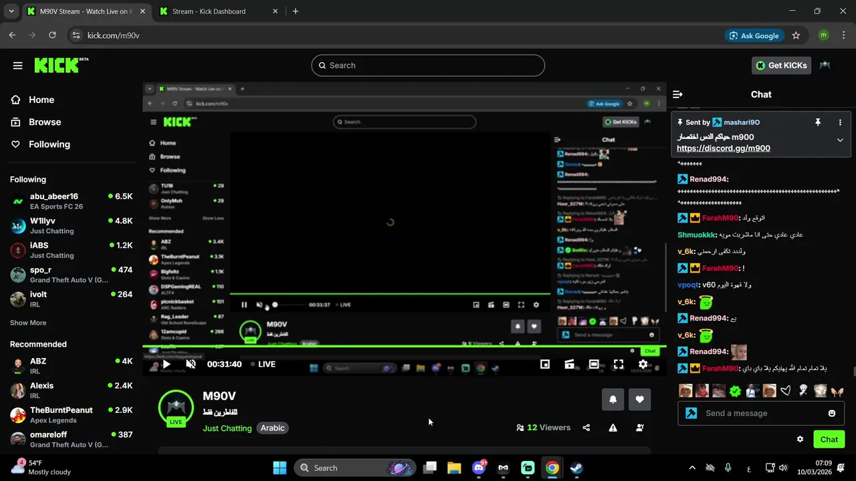The height and width of the screenshot is (481, 856).
Task: Bookmark this page with star
Action: click(x=796, y=35)
